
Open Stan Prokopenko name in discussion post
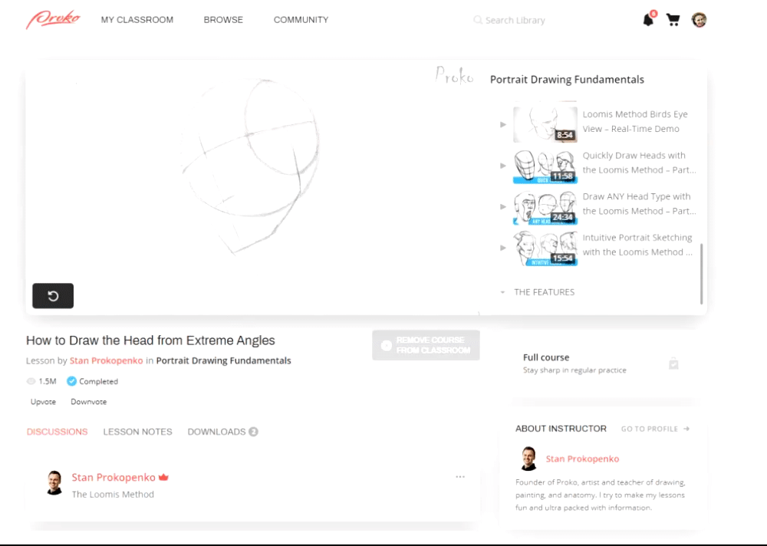(114, 477)
